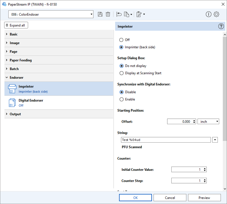The width and height of the screenshot is (227, 204).
Task: Click the Expand all button
Action: pos(16,25)
